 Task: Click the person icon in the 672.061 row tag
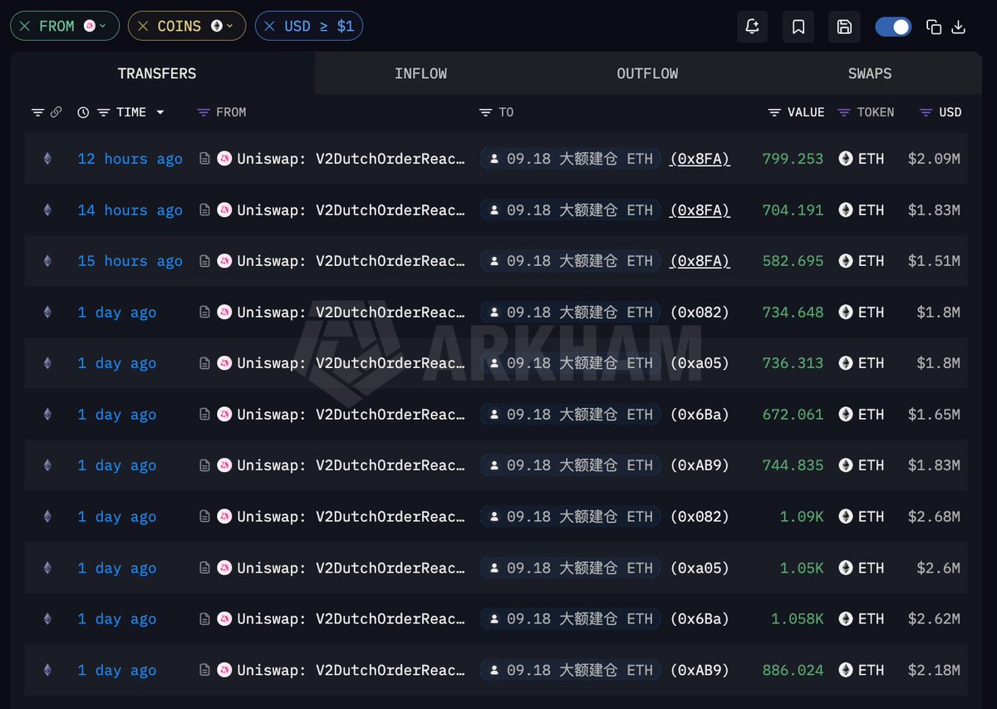click(494, 415)
